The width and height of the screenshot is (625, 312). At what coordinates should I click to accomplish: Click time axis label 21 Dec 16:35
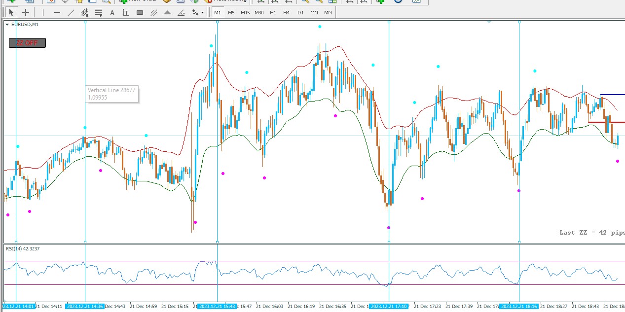tap(333, 306)
